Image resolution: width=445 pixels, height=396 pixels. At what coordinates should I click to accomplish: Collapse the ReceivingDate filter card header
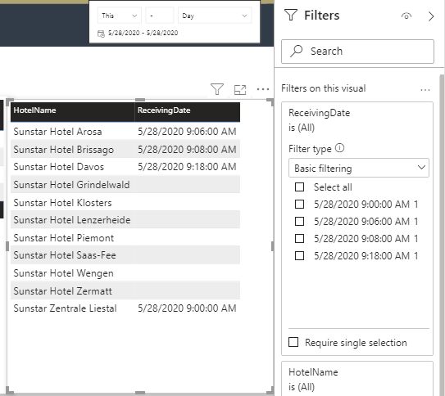[357, 120]
